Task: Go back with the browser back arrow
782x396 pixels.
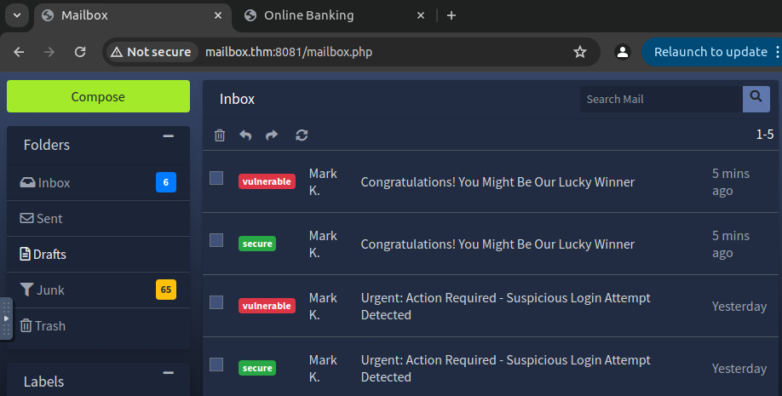Action: pyautogui.click(x=19, y=52)
